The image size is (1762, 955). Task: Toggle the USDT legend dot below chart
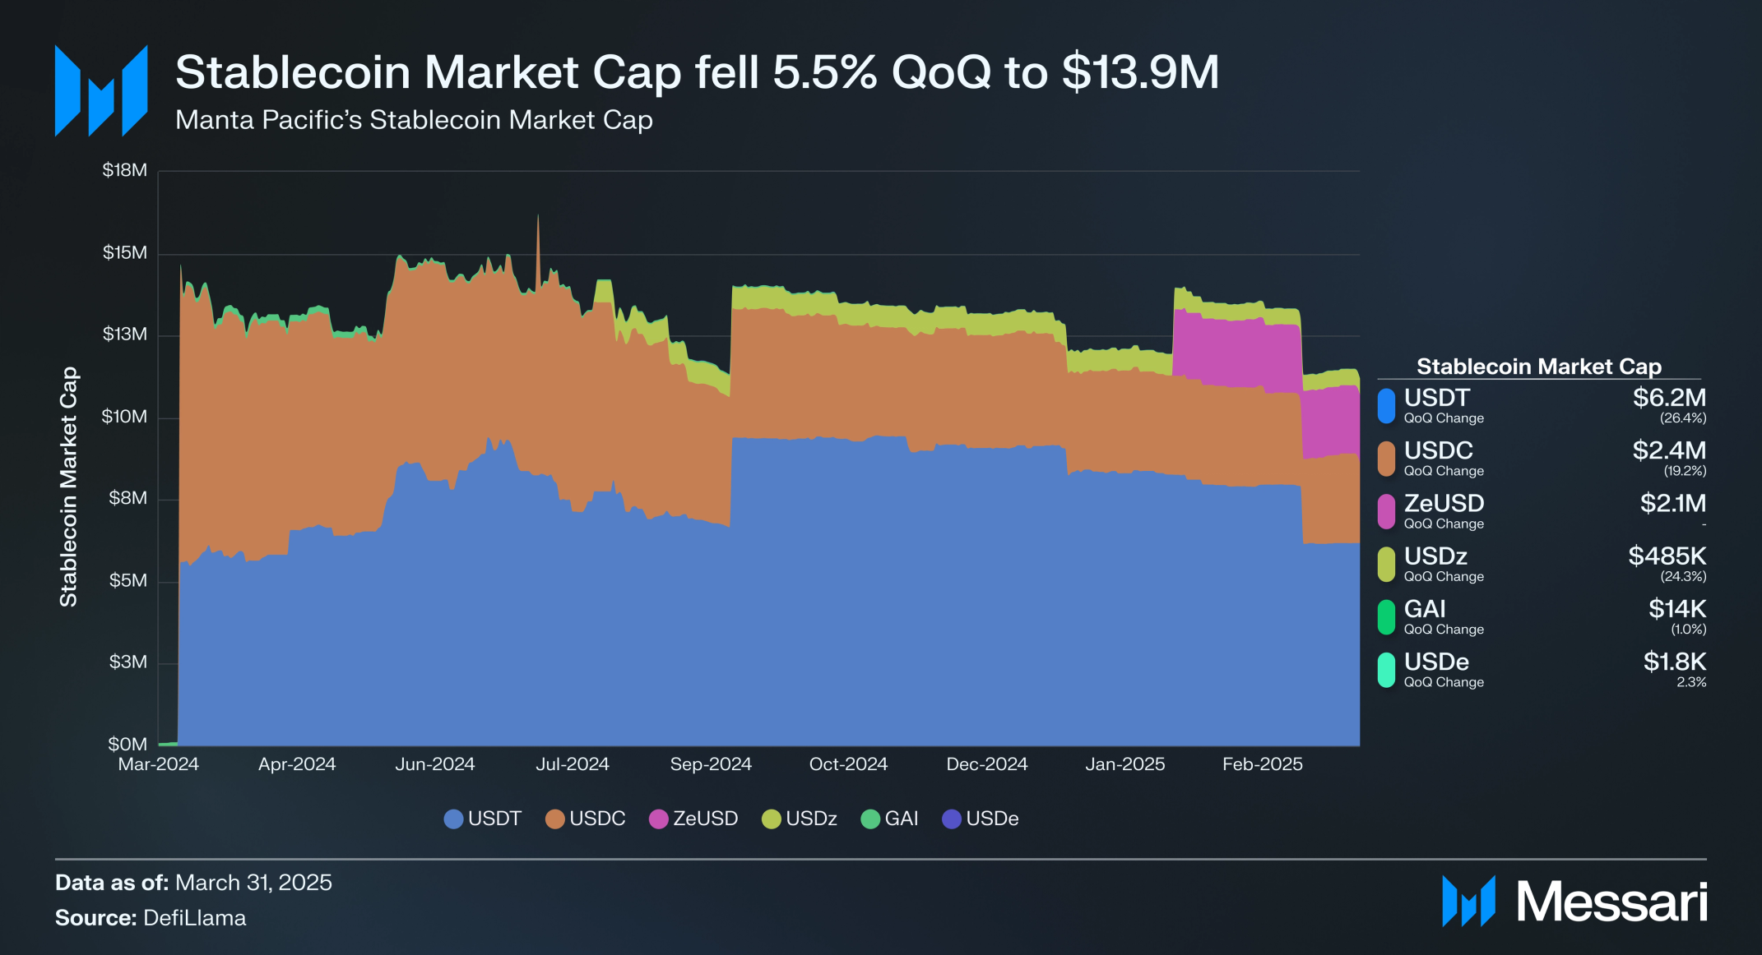click(453, 819)
